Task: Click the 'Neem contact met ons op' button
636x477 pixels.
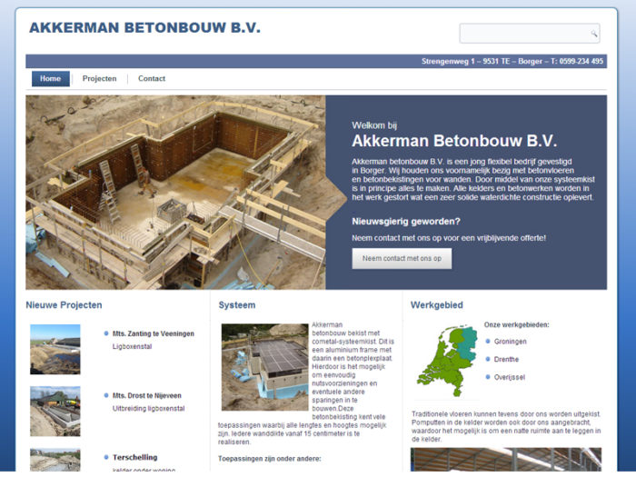Action: (x=402, y=258)
